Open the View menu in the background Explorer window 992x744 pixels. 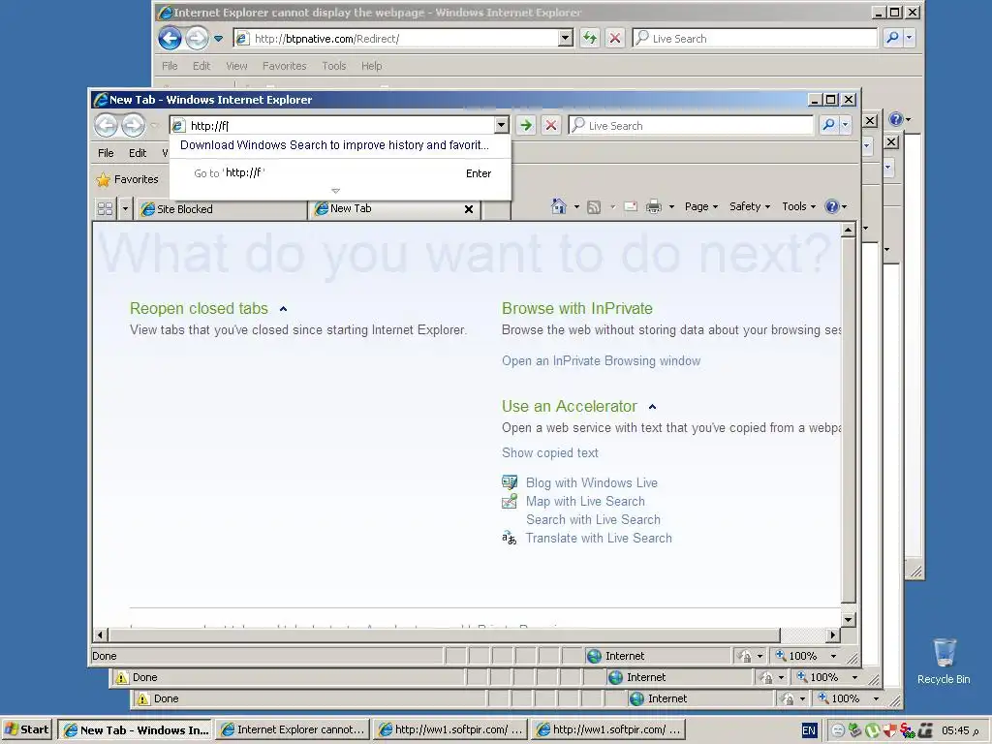point(236,66)
